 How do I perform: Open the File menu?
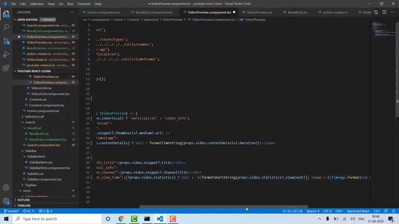point(13,4)
